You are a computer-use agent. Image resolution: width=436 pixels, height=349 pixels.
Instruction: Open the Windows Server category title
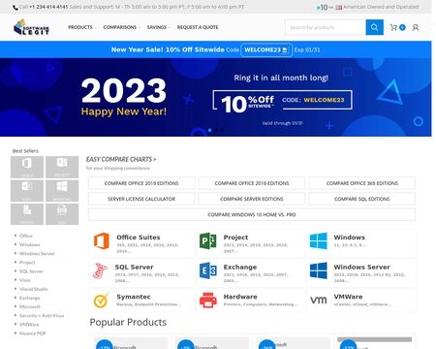pos(361,267)
